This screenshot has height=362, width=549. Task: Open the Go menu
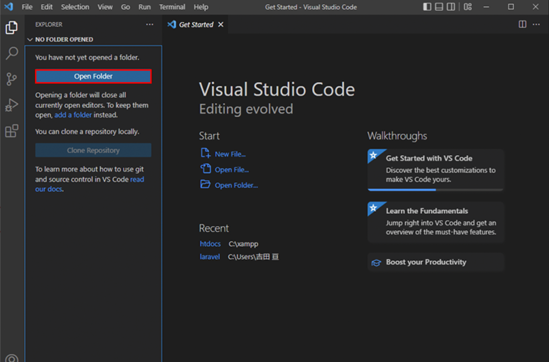[x=126, y=7]
